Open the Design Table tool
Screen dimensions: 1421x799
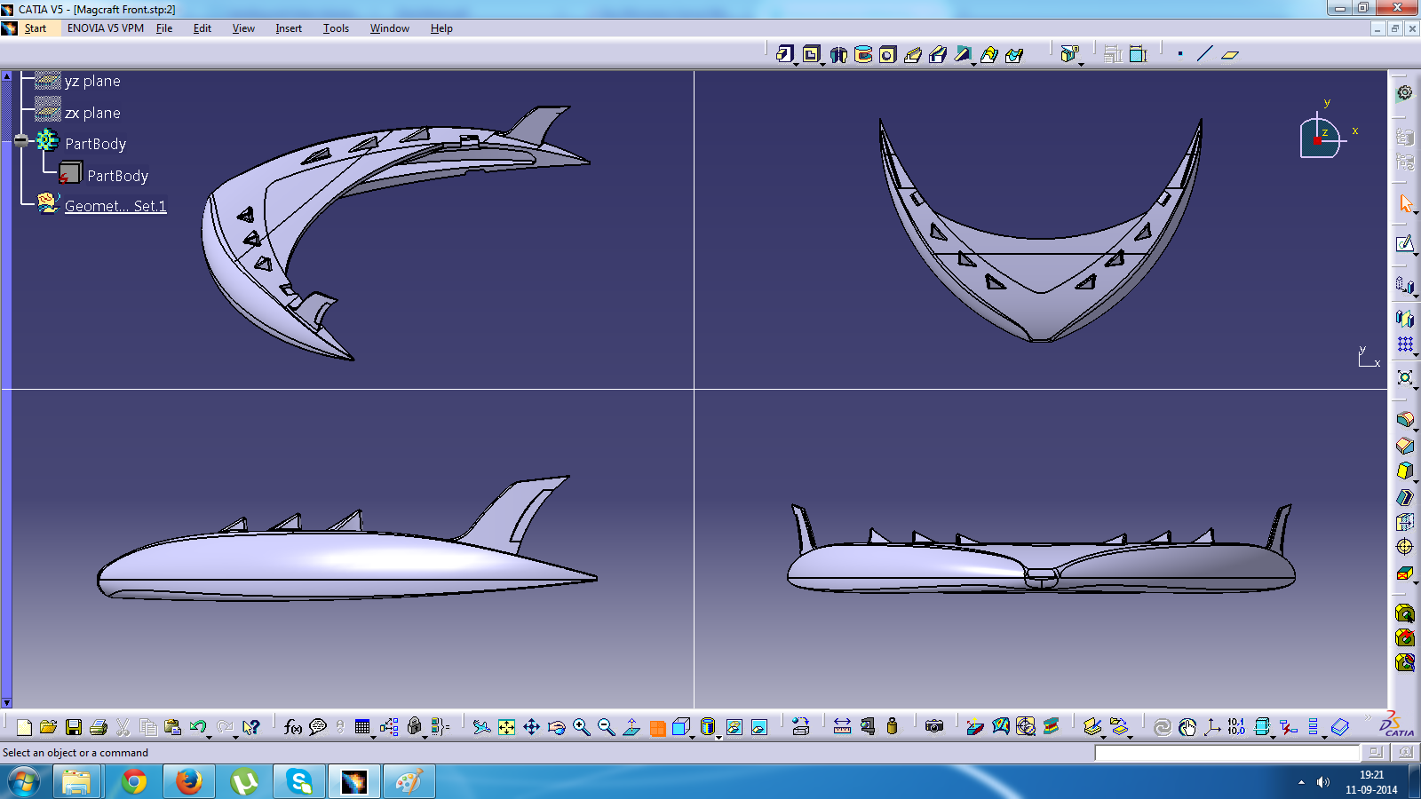point(361,727)
